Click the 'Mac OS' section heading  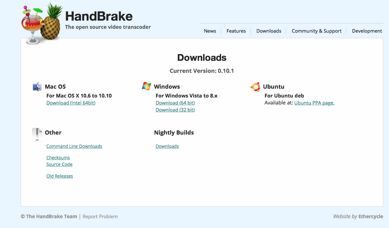[55, 87]
